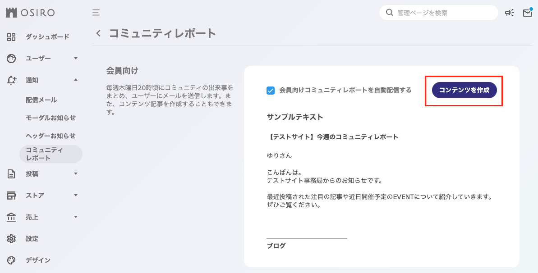Viewport: 538px width, 273px height.
Task: Collapse the 通知 menu section
Action: (x=76, y=80)
